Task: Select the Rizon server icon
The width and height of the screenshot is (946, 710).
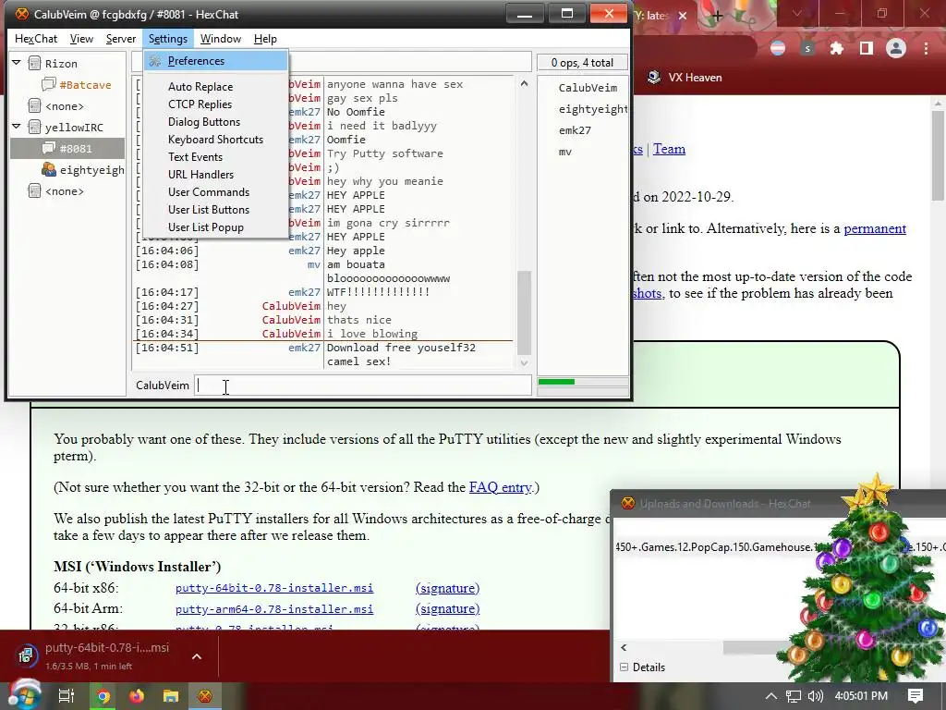Action: (x=35, y=64)
